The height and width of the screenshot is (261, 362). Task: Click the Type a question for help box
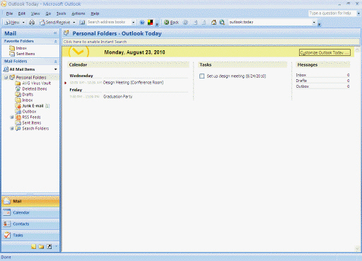point(332,13)
